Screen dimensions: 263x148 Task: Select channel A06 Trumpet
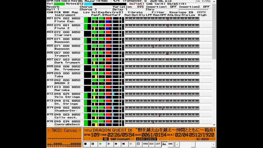65,54
